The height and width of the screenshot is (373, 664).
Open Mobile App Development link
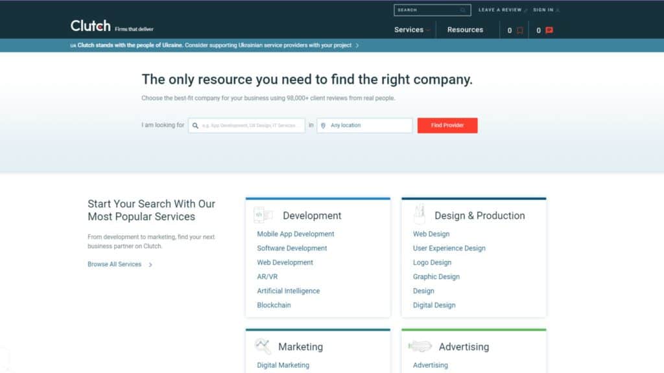(296, 234)
